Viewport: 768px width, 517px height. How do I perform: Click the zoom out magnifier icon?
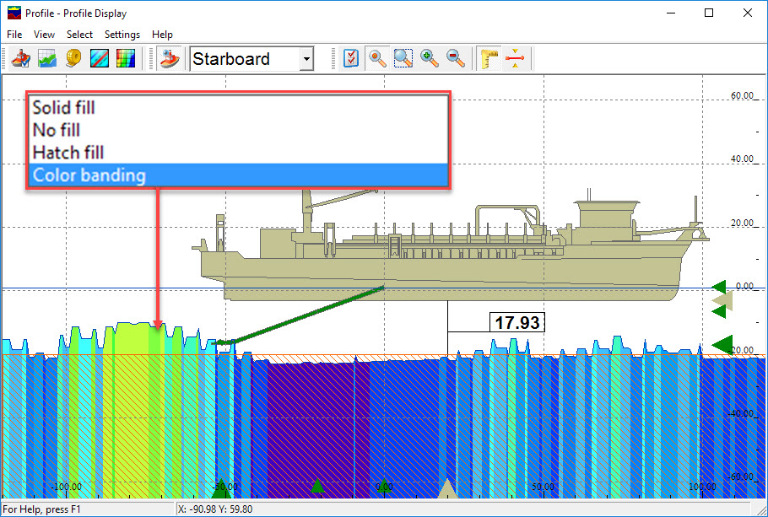click(456, 59)
